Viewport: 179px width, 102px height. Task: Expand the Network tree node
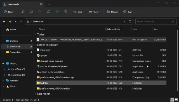click(x=3, y=81)
